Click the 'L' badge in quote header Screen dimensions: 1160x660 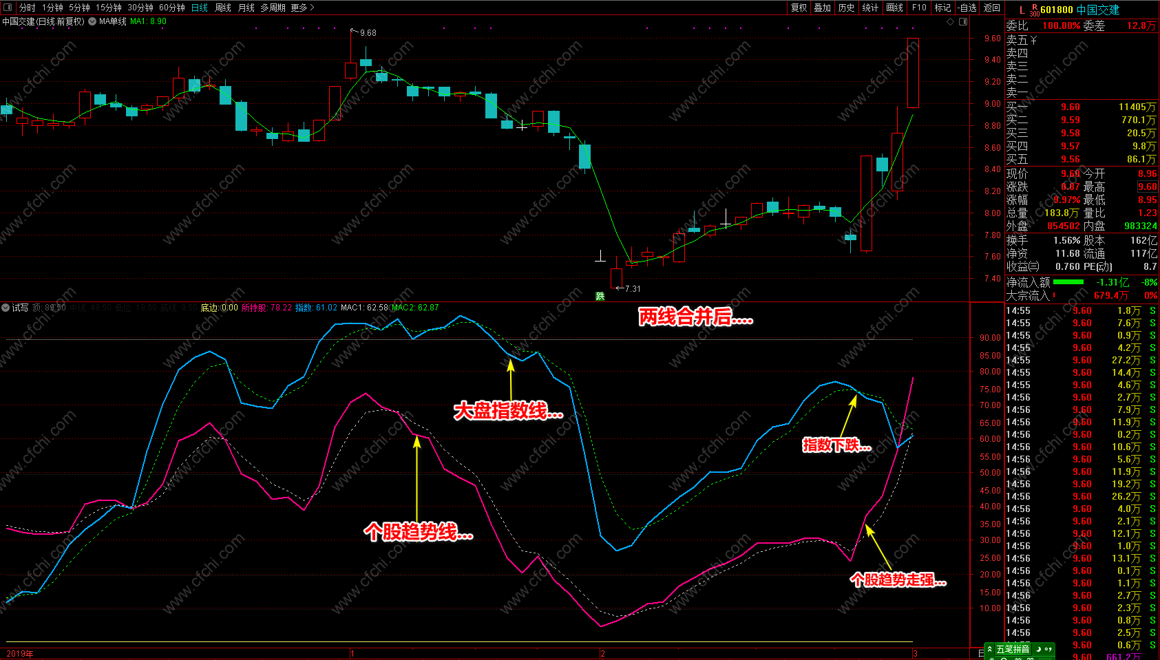click(x=1022, y=10)
